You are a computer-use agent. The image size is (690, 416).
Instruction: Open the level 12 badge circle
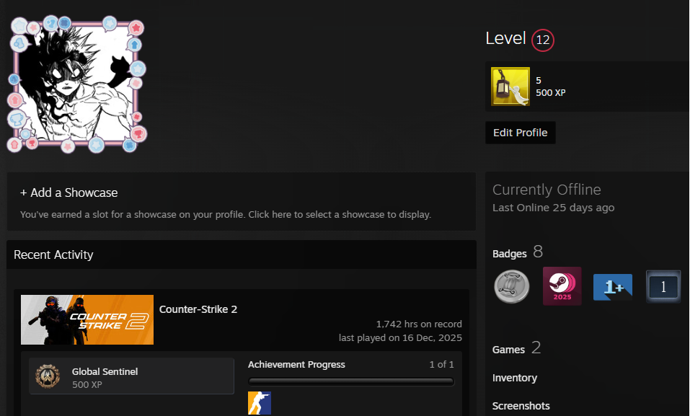(x=543, y=40)
